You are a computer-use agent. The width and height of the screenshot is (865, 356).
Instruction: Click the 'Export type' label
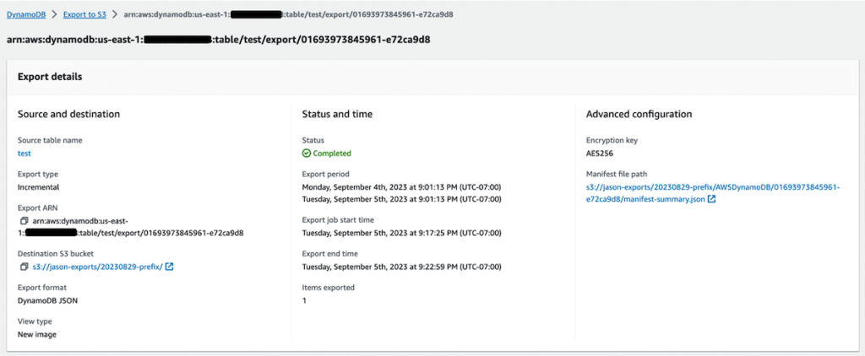tap(37, 174)
